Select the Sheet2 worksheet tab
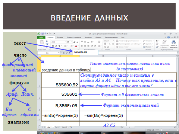Screen dimensions: 179x134 (57, 127)
